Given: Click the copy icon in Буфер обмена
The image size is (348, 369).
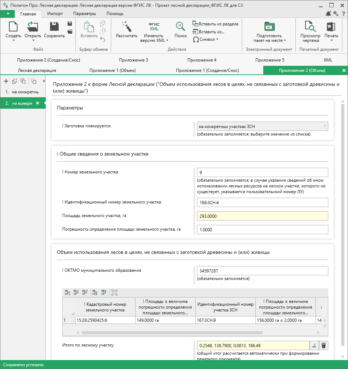Looking at the screenshot, I should pos(103,24).
